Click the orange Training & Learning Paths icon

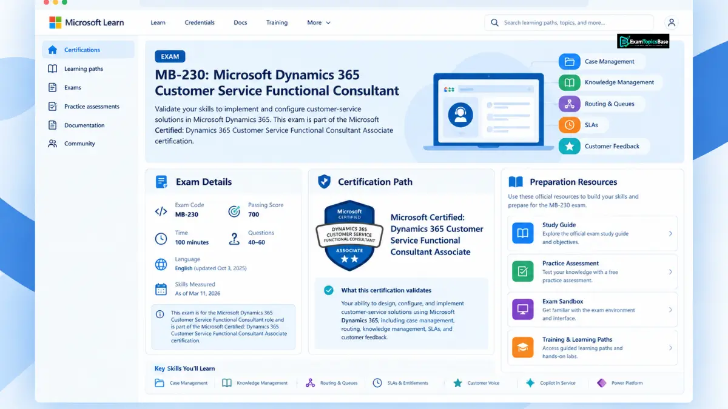click(x=523, y=348)
